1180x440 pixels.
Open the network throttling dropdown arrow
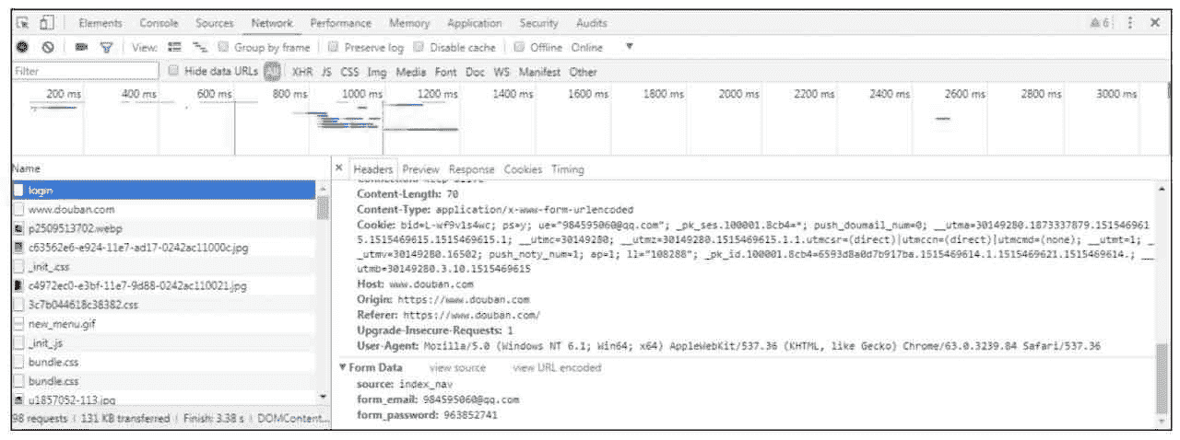630,47
